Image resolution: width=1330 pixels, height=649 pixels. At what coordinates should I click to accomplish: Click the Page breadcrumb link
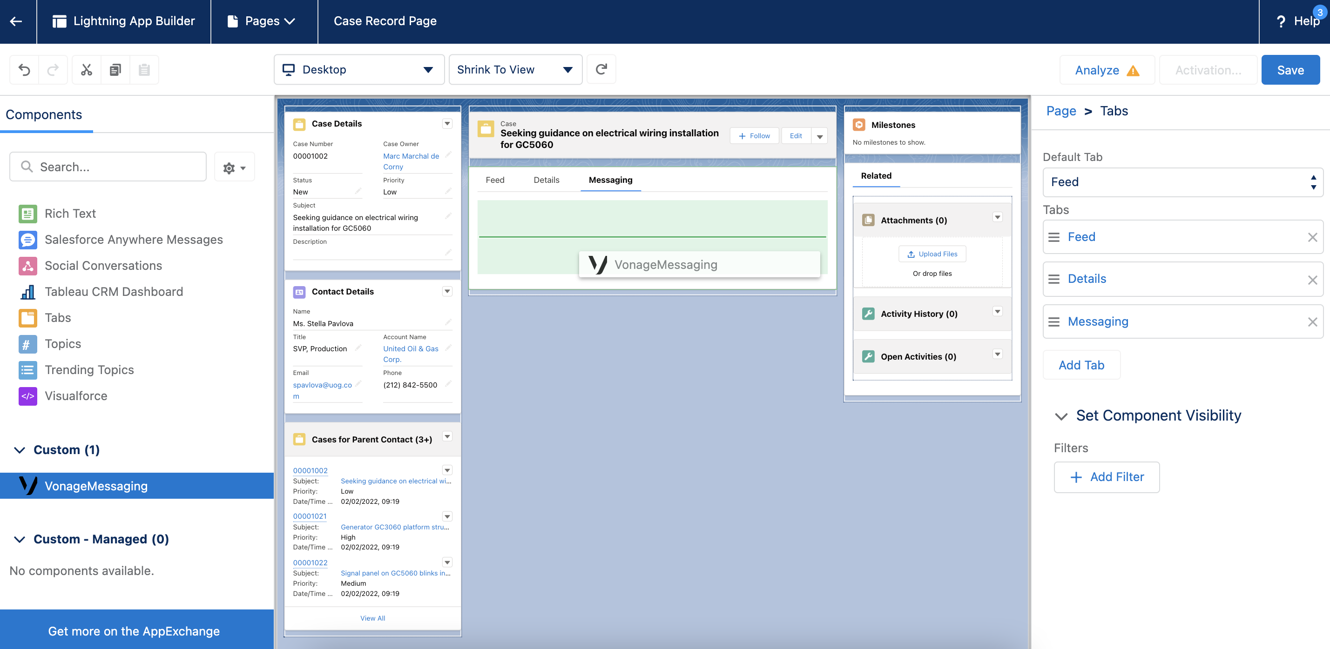(1061, 111)
